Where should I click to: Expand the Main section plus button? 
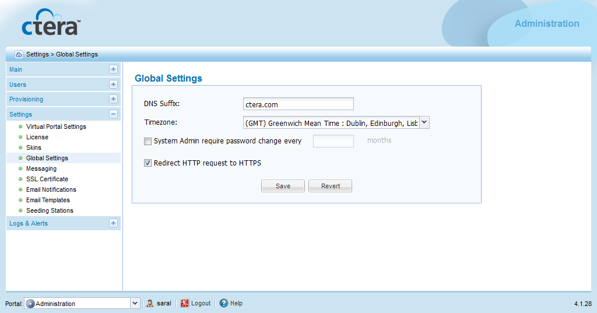click(113, 69)
